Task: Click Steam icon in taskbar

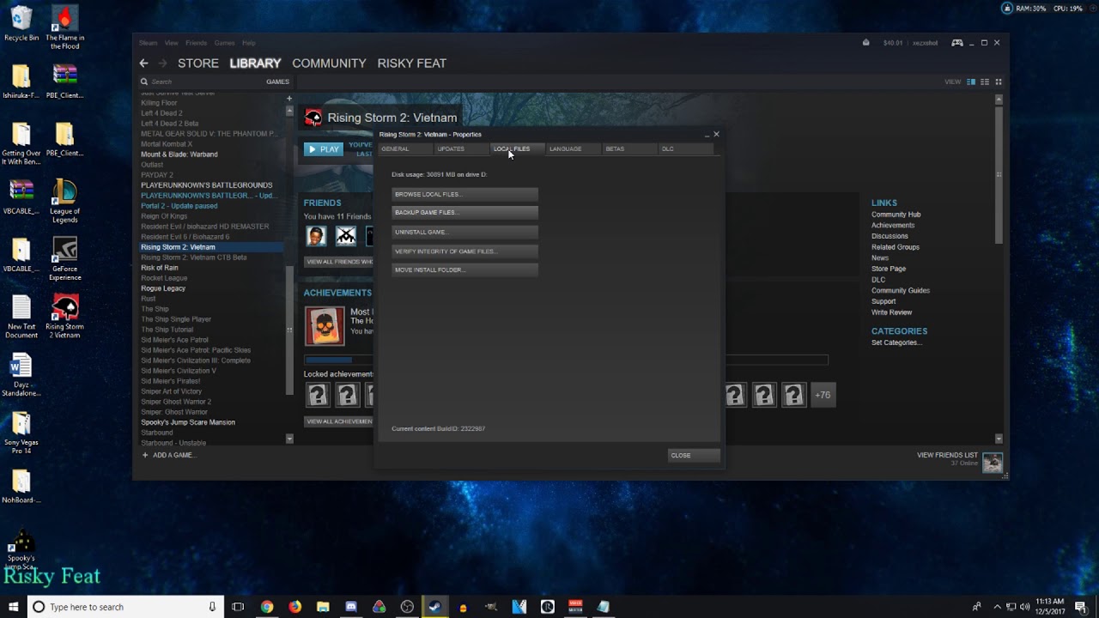Action: [x=435, y=607]
